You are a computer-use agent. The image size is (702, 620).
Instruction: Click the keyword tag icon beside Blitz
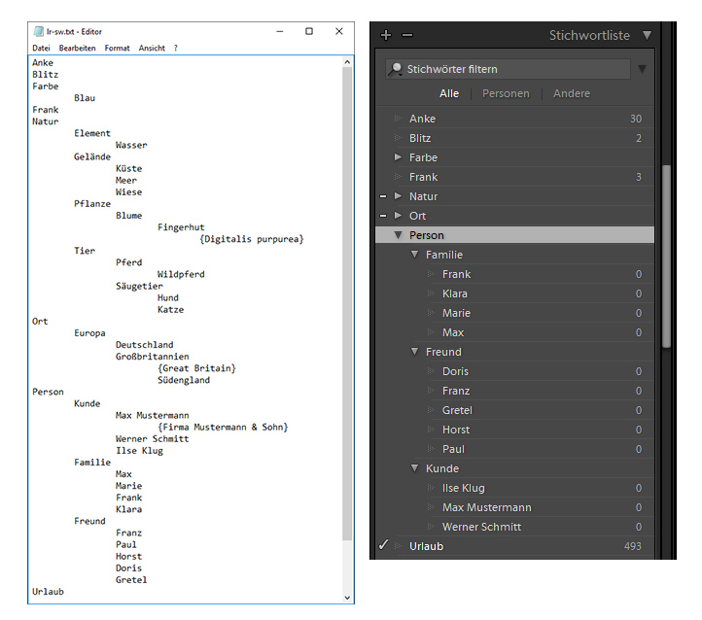coord(398,138)
